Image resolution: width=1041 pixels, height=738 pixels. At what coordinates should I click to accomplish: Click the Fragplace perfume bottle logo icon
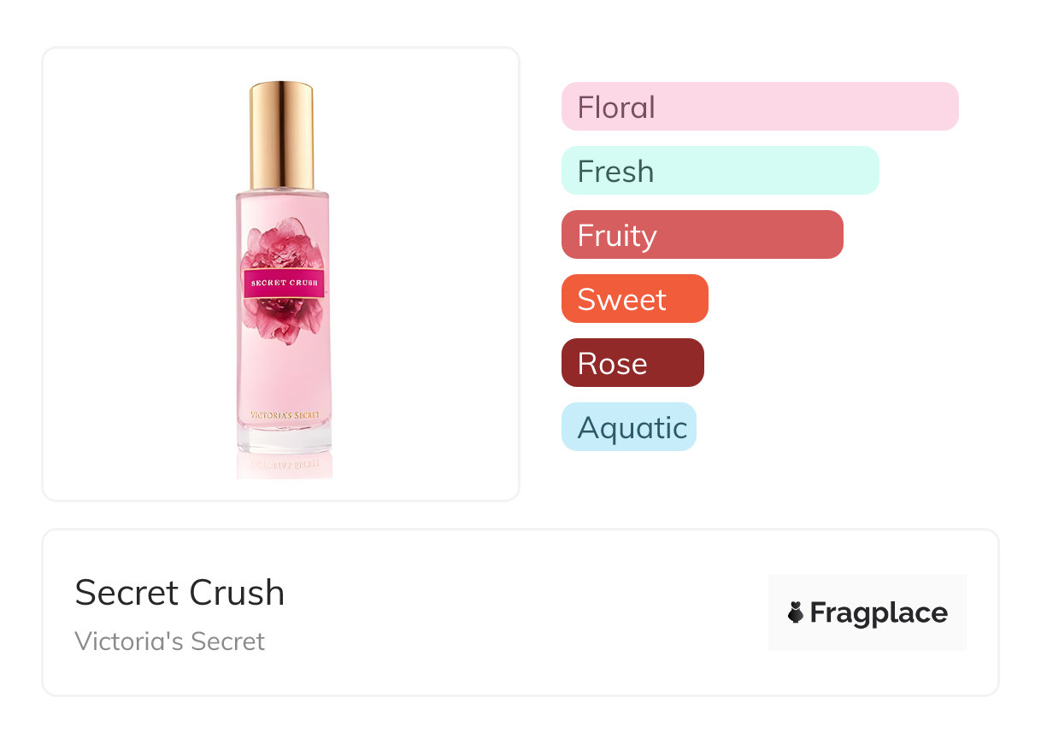(796, 612)
